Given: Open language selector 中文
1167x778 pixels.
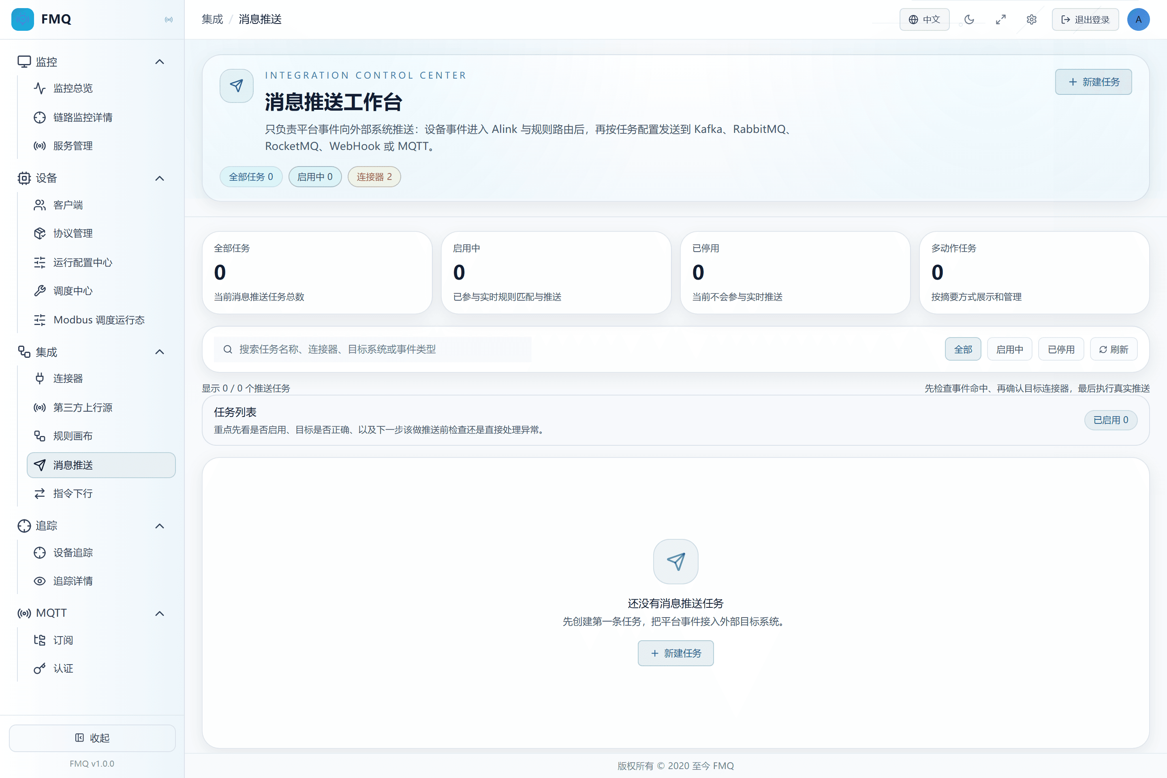Looking at the screenshot, I should 924,19.
